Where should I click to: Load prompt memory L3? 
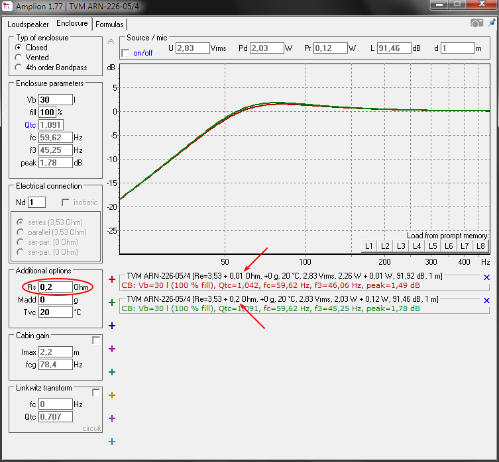pos(401,246)
